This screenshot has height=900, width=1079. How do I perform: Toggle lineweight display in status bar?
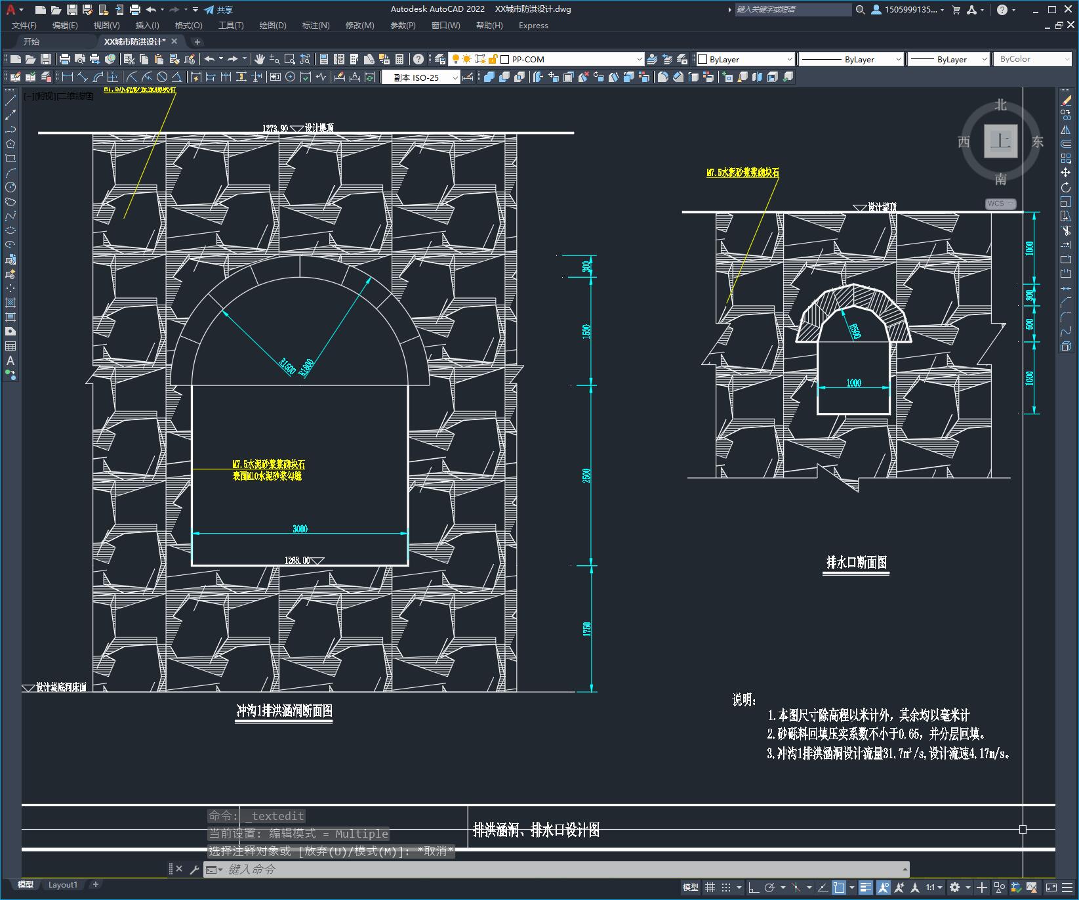coord(866,888)
